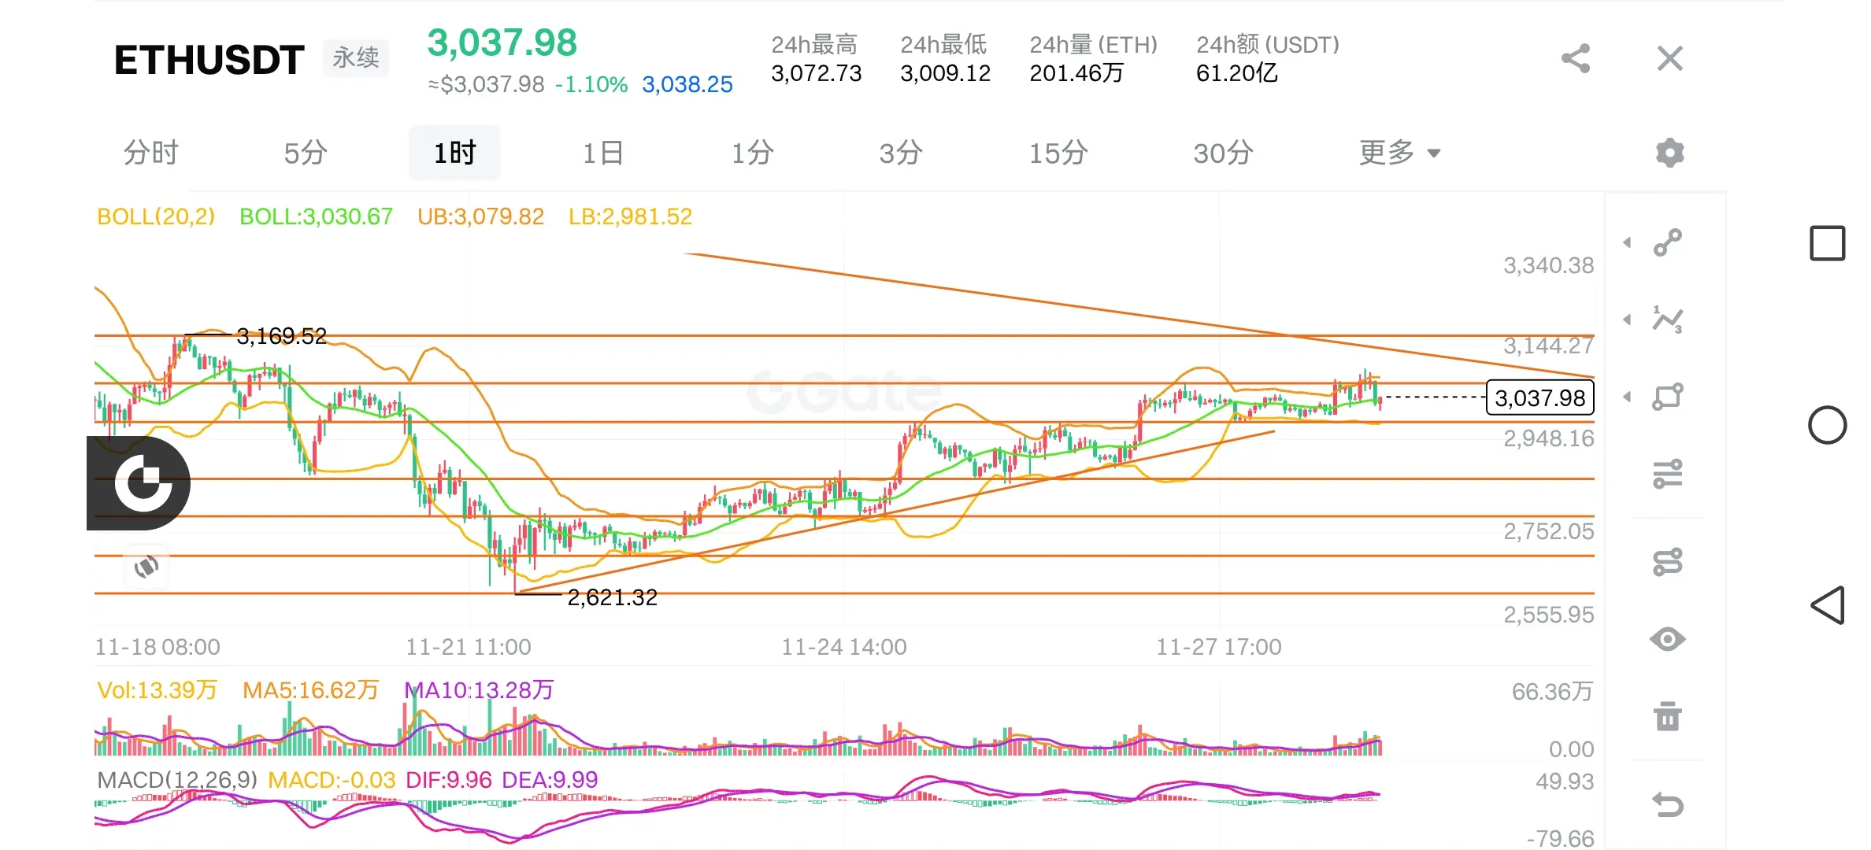Image resolution: width=1871 pixels, height=850 pixels.
Task: Undo last drawing with arrow icon
Action: [x=1667, y=804]
